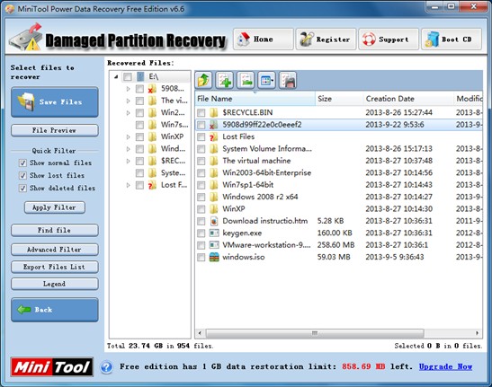
Task: Sort by File Name column header
Action: click(255, 99)
